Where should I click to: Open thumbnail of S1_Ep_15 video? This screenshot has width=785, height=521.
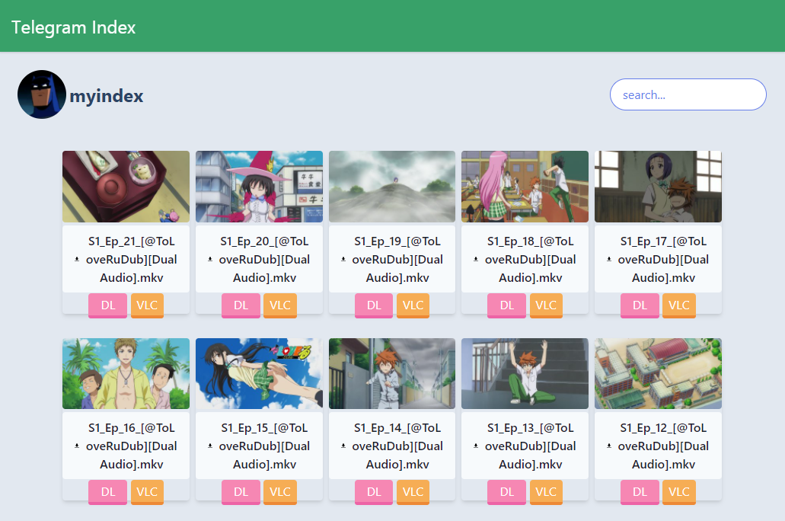[260, 374]
